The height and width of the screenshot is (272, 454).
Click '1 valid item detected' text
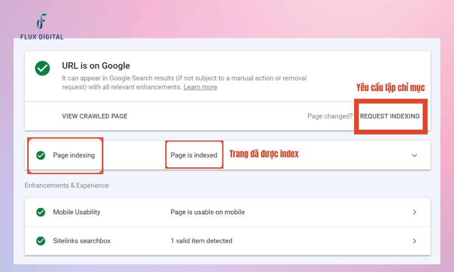click(x=202, y=241)
